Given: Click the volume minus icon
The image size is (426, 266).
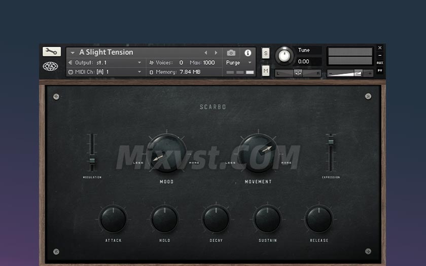Looking at the screenshot, I should [x=331, y=73].
